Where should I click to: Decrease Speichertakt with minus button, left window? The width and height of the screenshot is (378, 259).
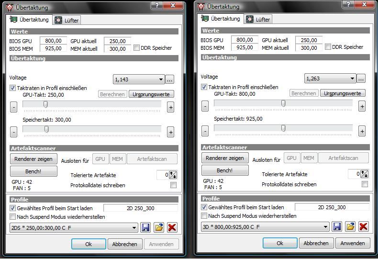(14, 132)
